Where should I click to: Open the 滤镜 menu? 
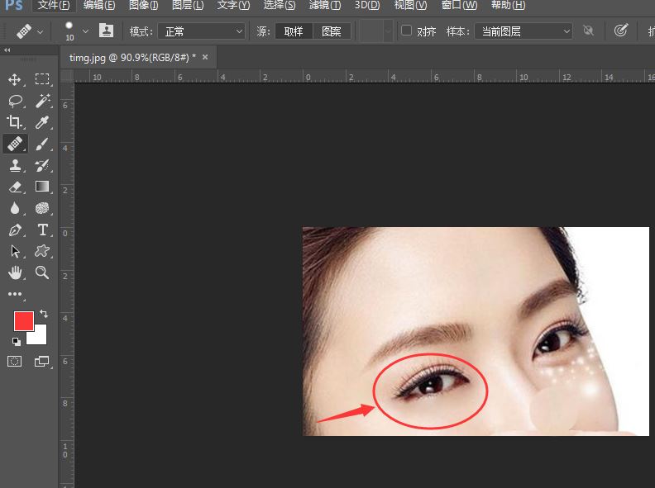(324, 6)
